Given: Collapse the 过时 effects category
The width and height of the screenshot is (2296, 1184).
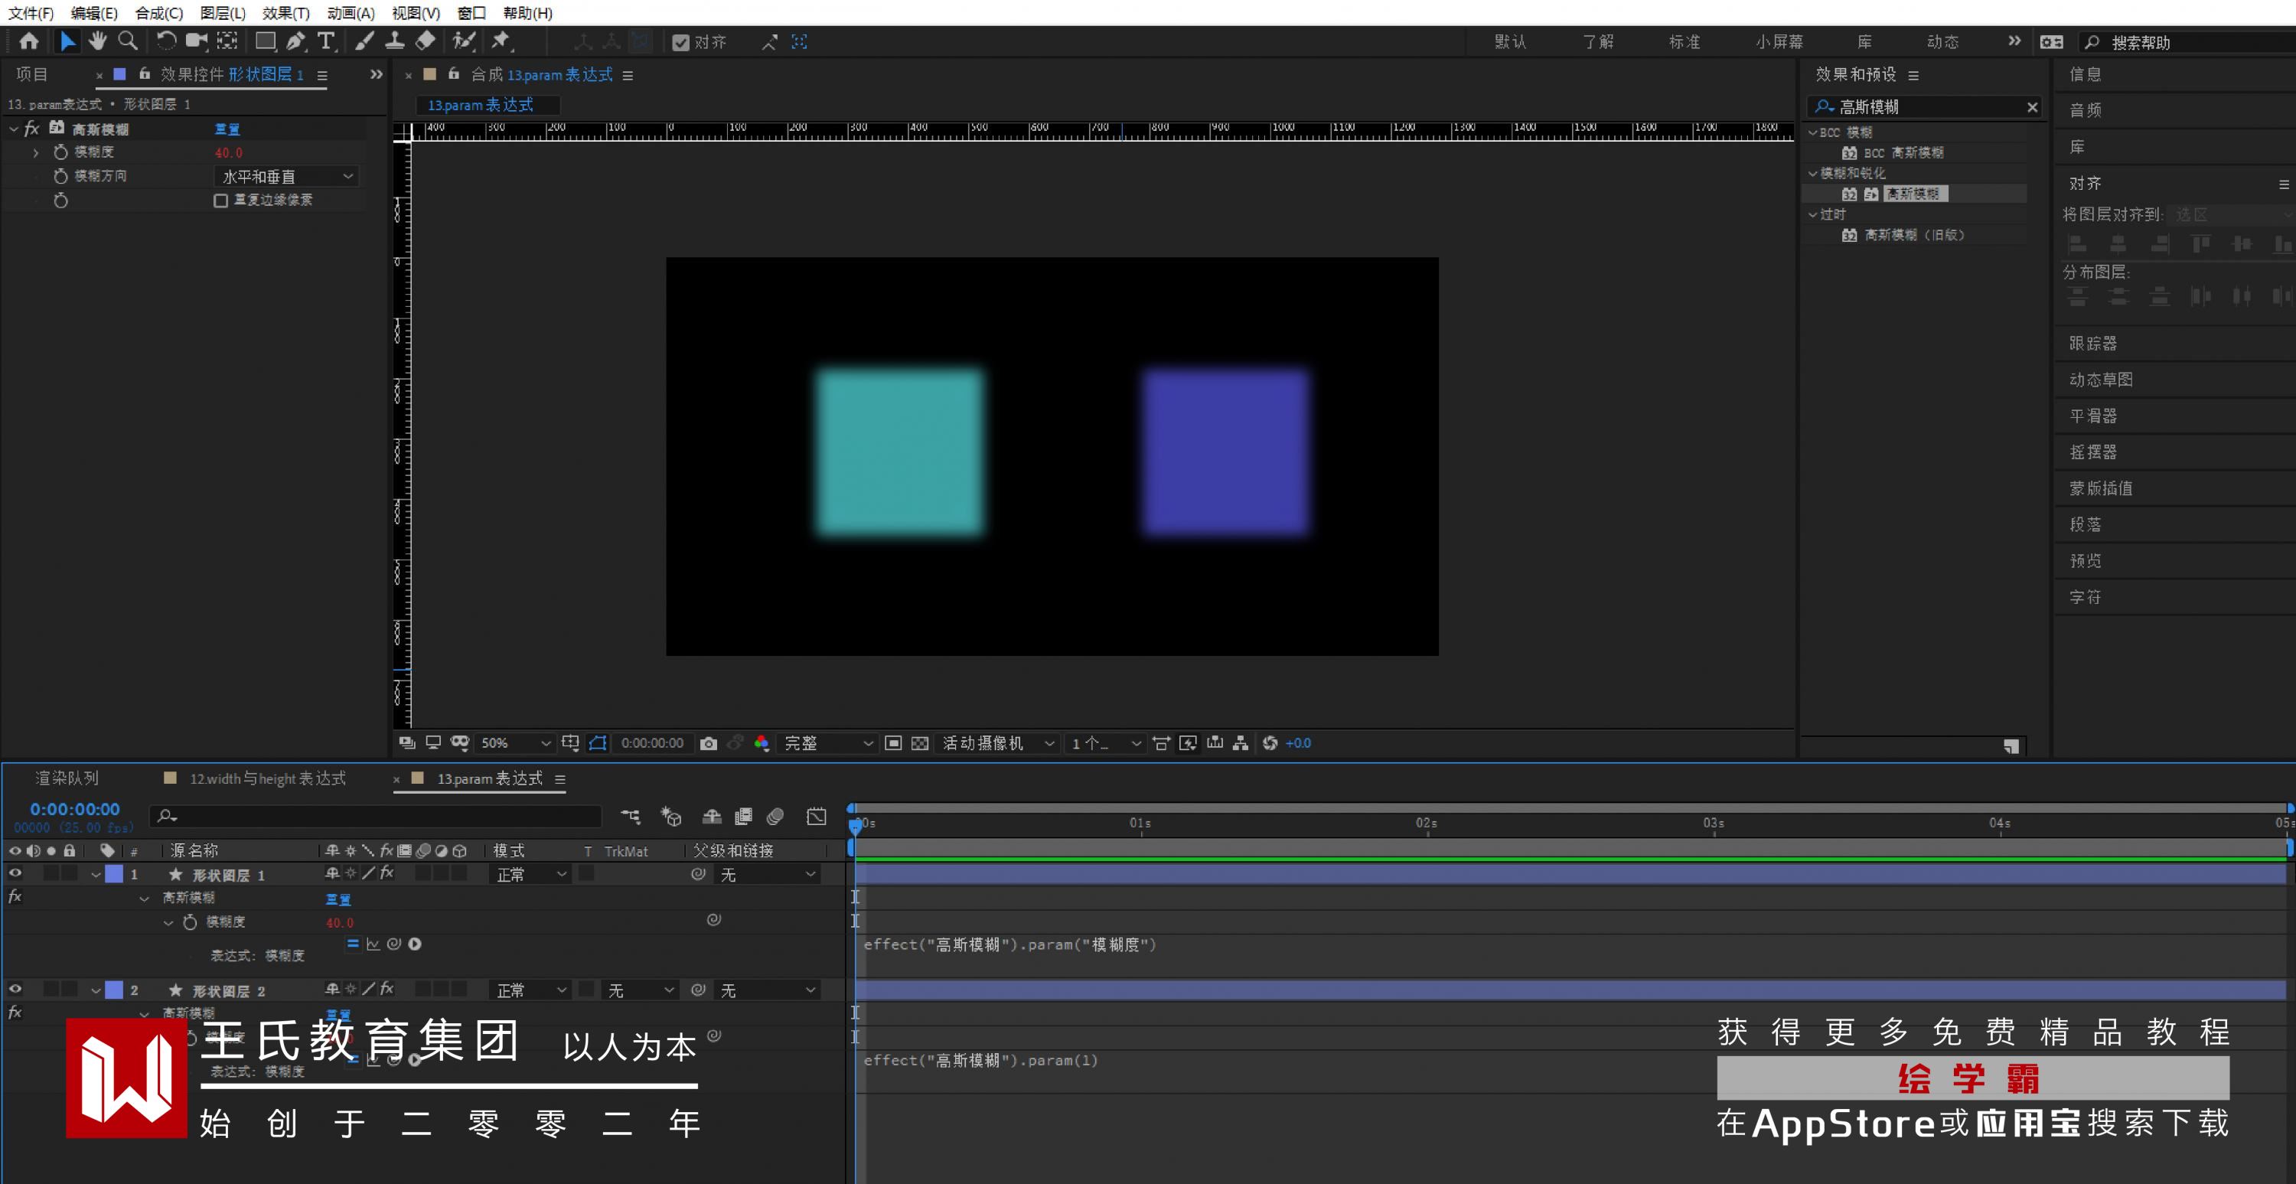Looking at the screenshot, I should (1813, 214).
